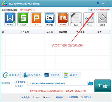Close the PDF converter window
Image resolution: width=112 pixels, height=102 pixels.
click(108, 3)
